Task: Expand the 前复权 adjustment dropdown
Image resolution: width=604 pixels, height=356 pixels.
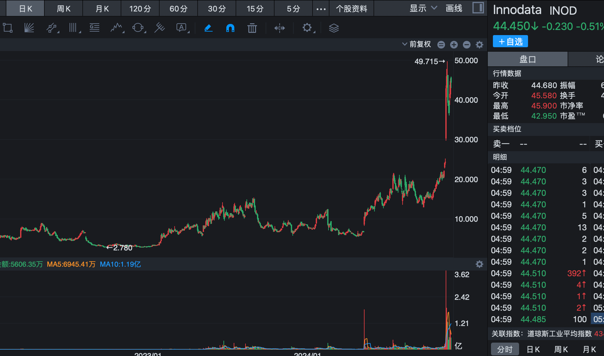Action: (417, 44)
